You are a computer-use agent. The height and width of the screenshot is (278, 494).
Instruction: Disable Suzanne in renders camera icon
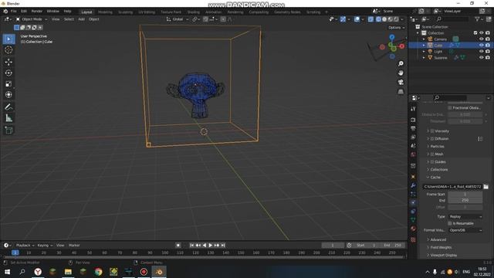point(488,58)
